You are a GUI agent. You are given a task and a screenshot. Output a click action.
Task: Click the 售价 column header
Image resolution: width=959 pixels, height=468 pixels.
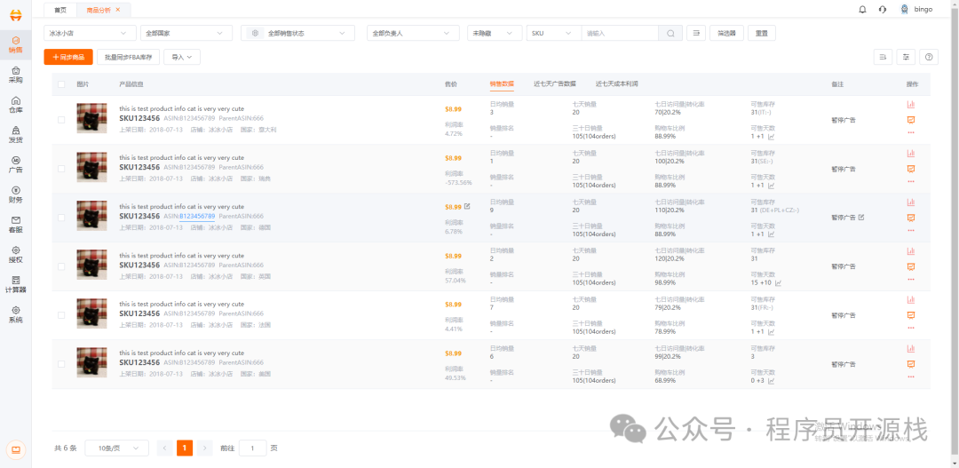click(451, 84)
